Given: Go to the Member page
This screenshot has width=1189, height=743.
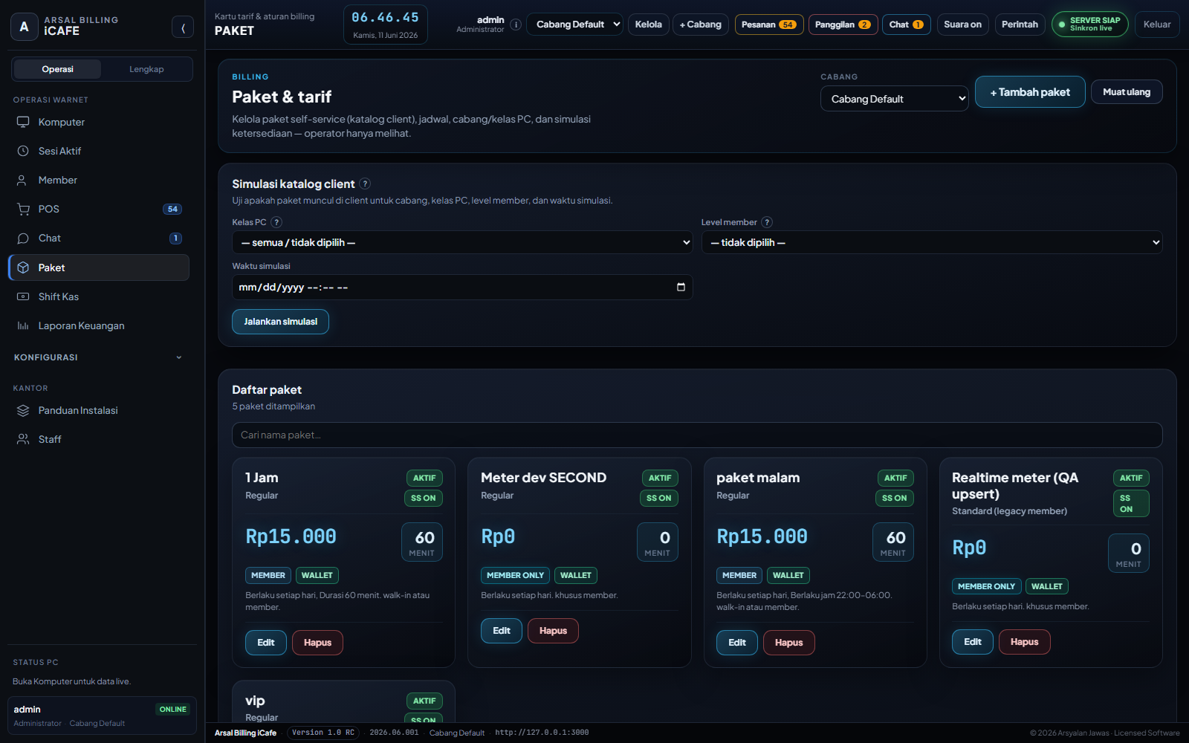Looking at the screenshot, I should 98,180.
